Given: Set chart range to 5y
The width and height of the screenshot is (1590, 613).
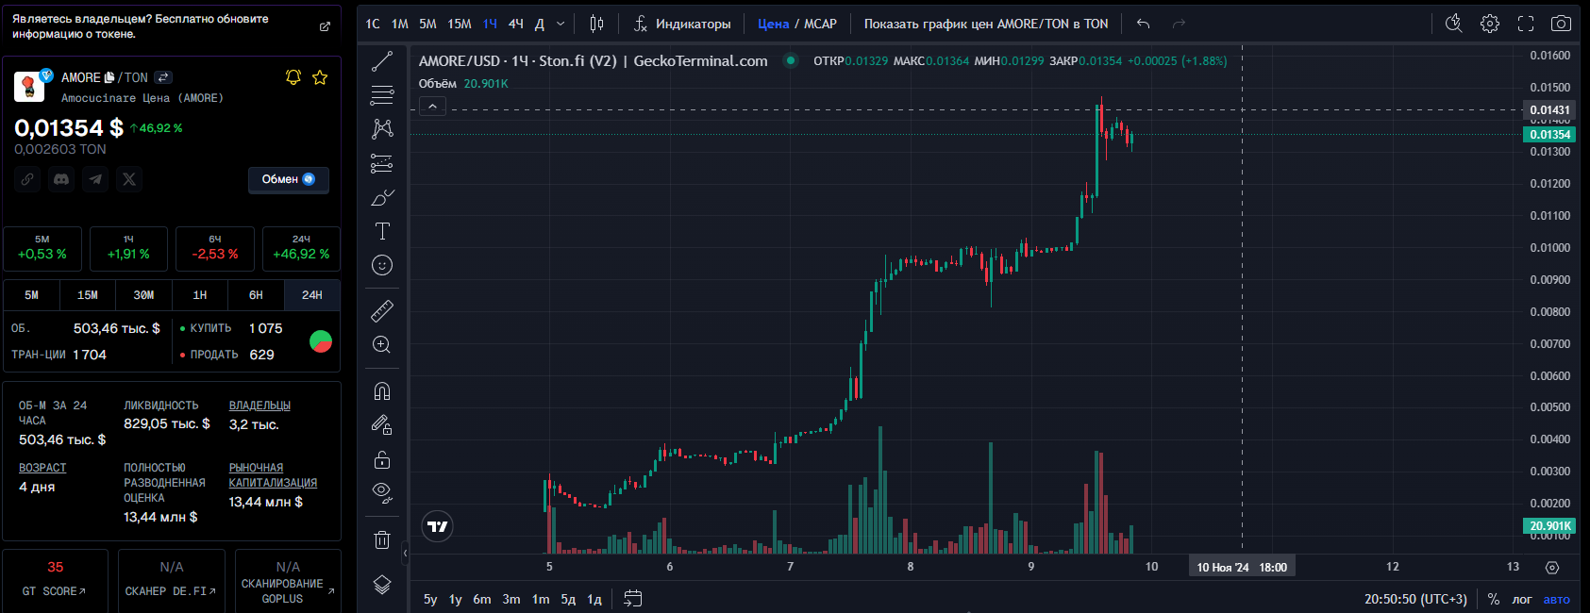Looking at the screenshot, I should 430,599.
